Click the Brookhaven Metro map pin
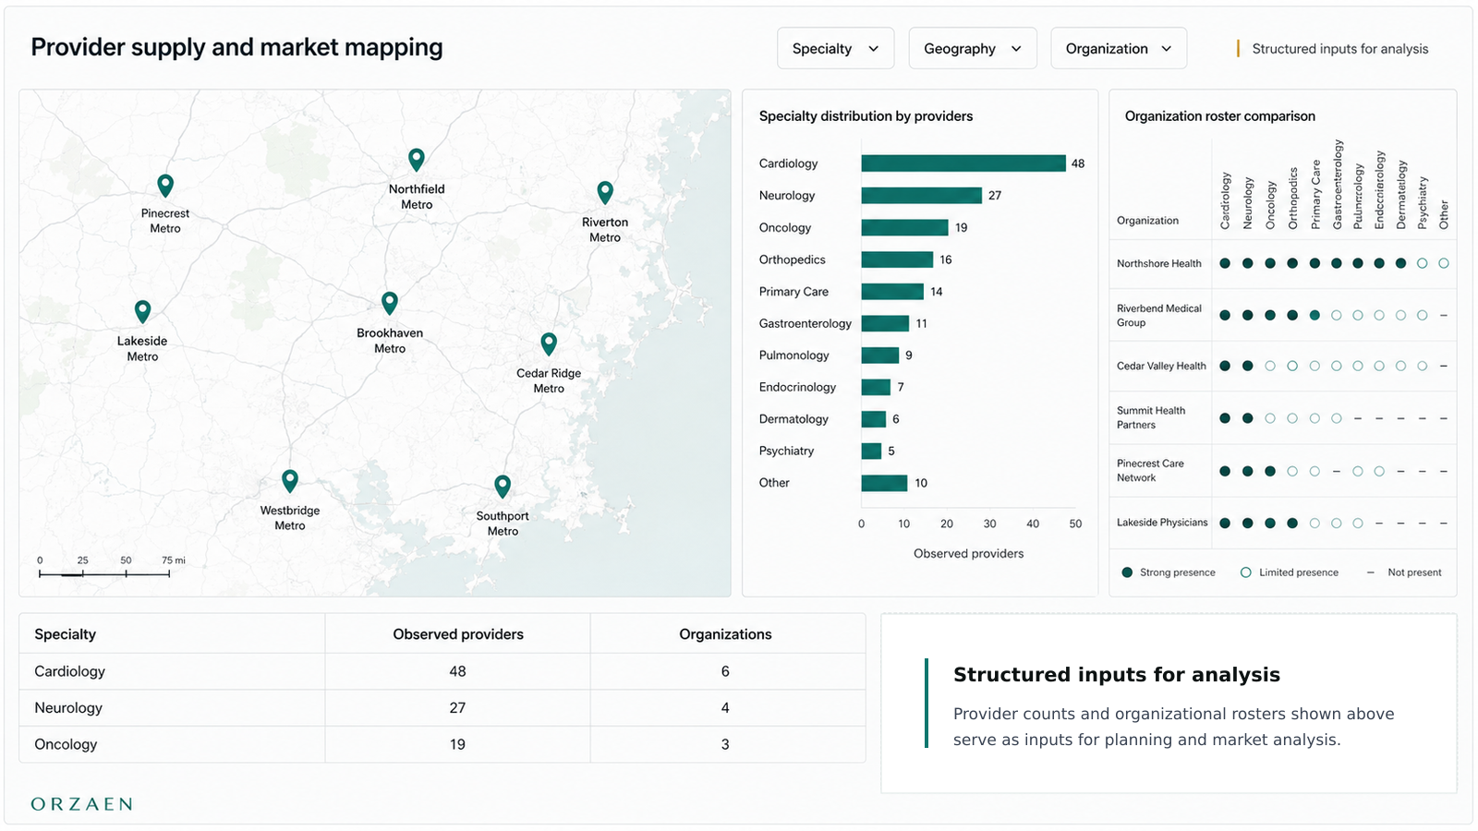1478x831 pixels. point(390,303)
